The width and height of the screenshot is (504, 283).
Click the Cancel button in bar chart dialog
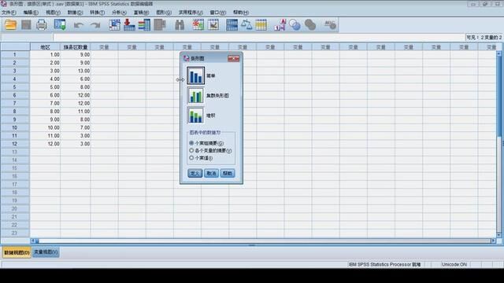211,173
